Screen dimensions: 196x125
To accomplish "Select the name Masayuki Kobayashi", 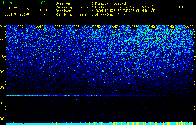I will click(112, 3).
